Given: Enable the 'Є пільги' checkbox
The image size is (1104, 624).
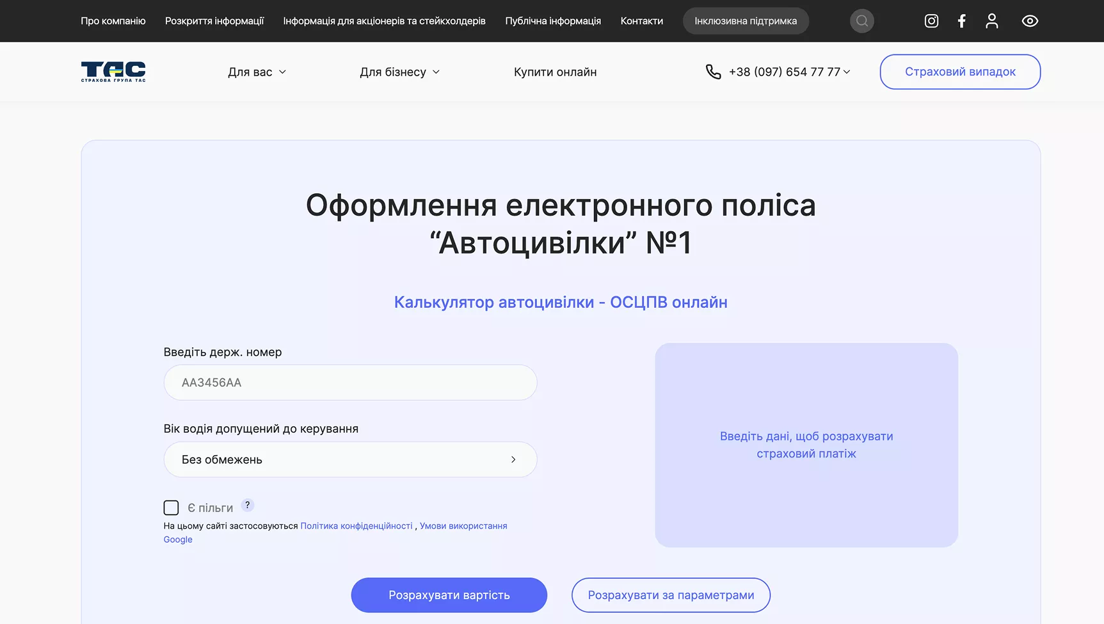Looking at the screenshot, I should click(x=171, y=507).
